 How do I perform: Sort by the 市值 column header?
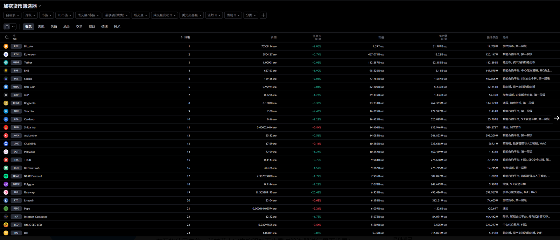[381, 37]
